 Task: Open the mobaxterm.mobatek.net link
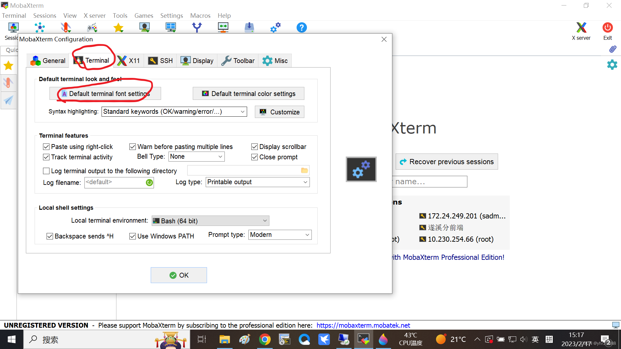pos(363,325)
